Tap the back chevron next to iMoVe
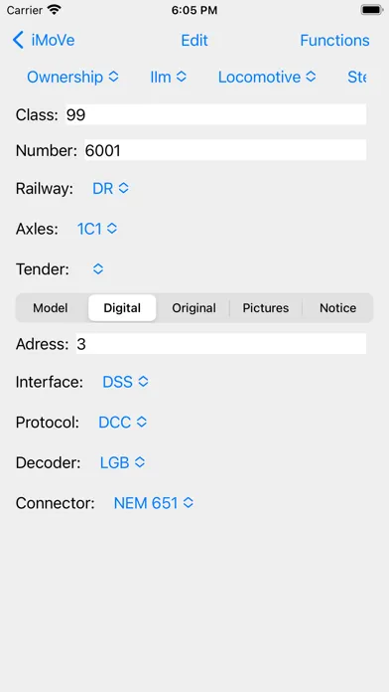This screenshot has height=692, width=389. [18, 40]
